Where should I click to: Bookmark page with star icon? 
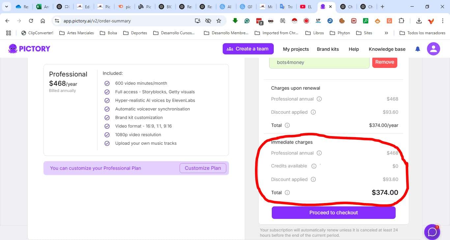coord(219,21)
